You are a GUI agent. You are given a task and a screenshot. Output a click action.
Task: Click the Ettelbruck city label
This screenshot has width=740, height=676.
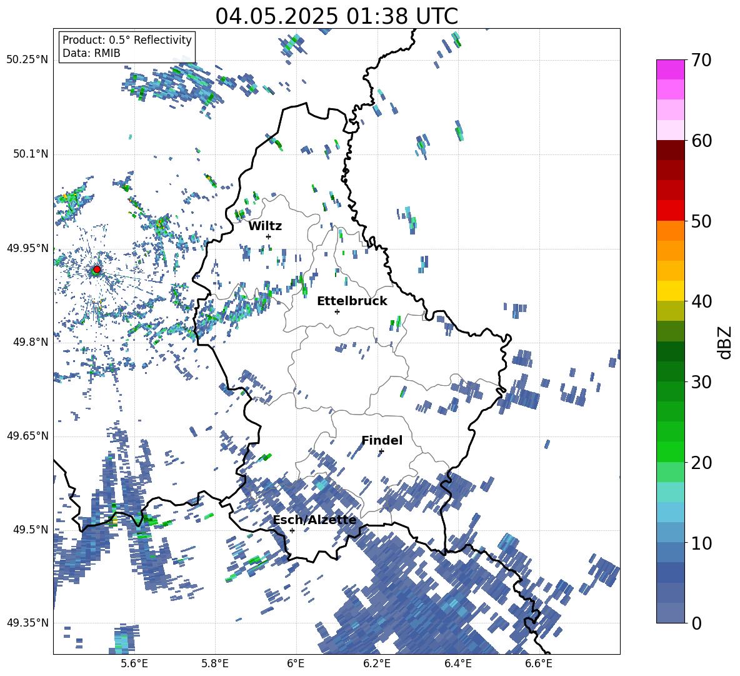tap(352, 301)
